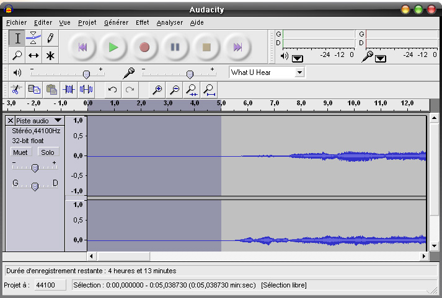Click the lower channel waveform

click(x=257, y=226)
